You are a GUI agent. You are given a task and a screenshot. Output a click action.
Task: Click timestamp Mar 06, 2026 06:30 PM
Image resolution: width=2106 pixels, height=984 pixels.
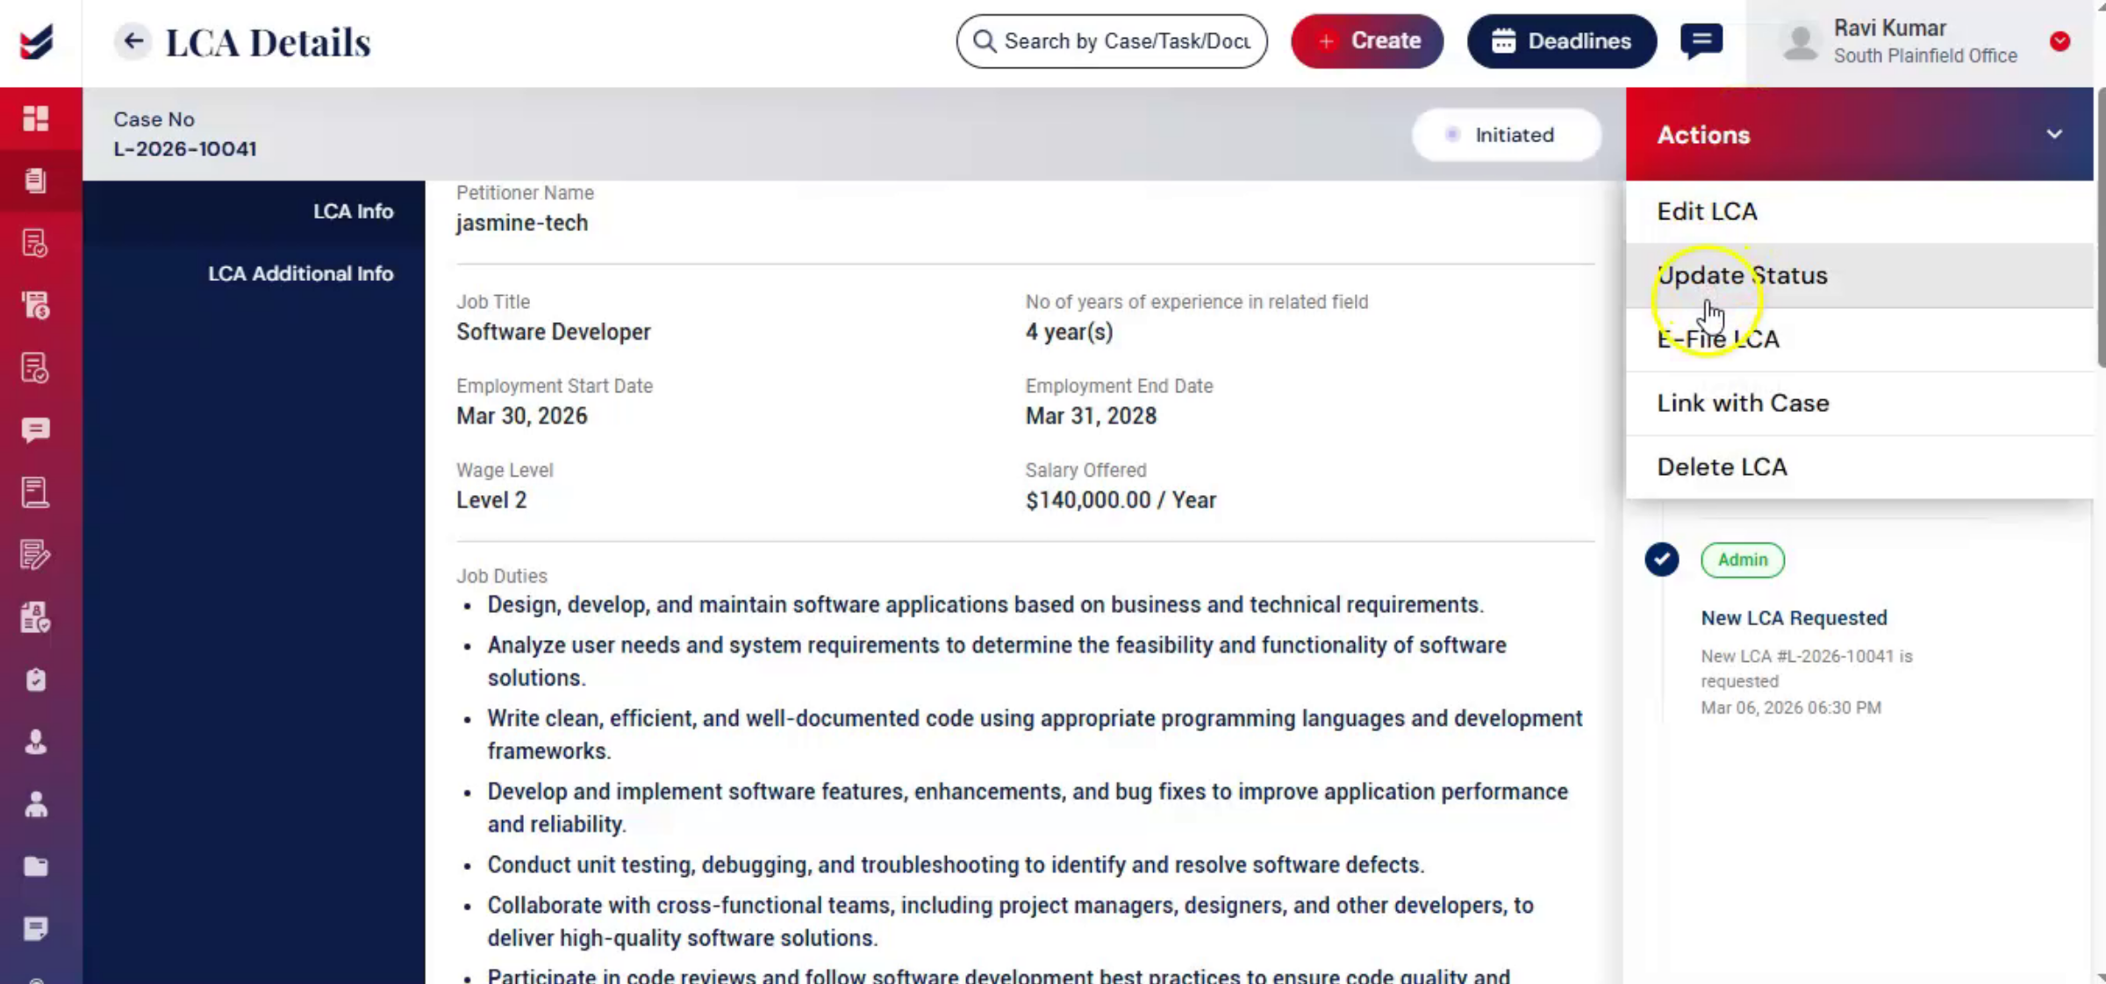(x=1791, y=707)
